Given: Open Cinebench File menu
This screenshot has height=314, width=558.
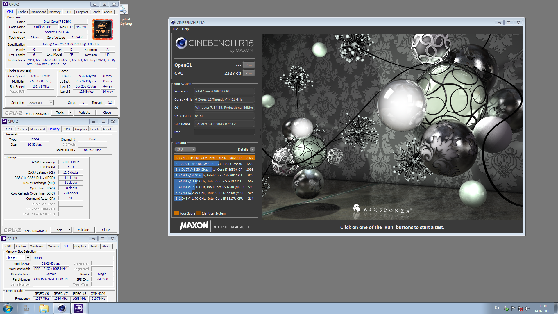Looking at the screenshot, I should click(x=175, y=29).
